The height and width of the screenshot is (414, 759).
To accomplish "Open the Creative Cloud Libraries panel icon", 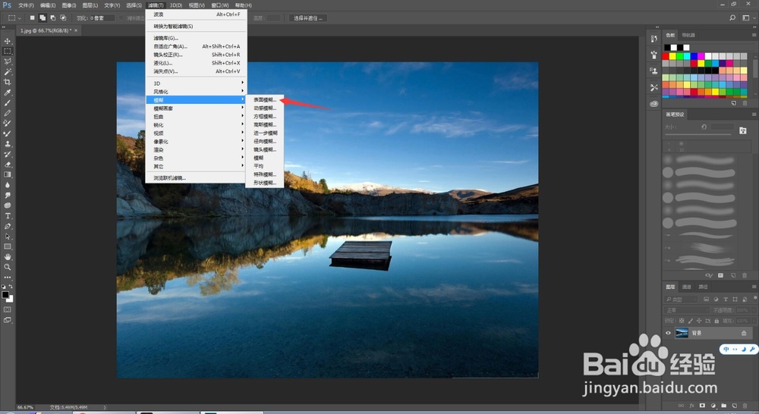I will pyautogui.click(x=654, y=103).
